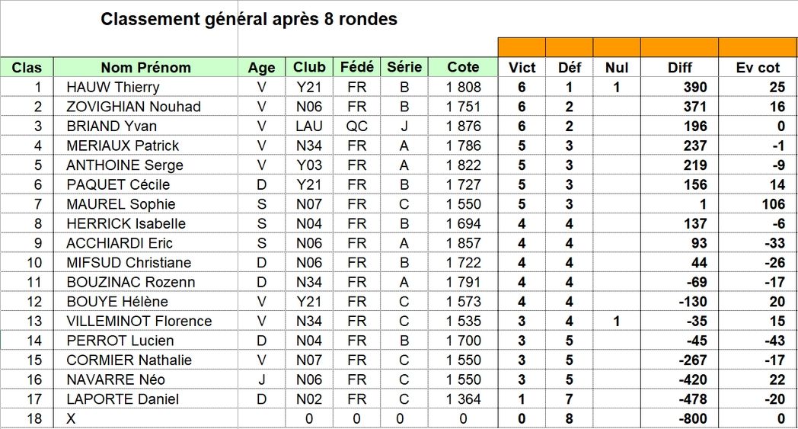Select the orange cell above 'Vict'
Image resolution: width=798 pixels, height=429 pixels.
click(522, 47)
